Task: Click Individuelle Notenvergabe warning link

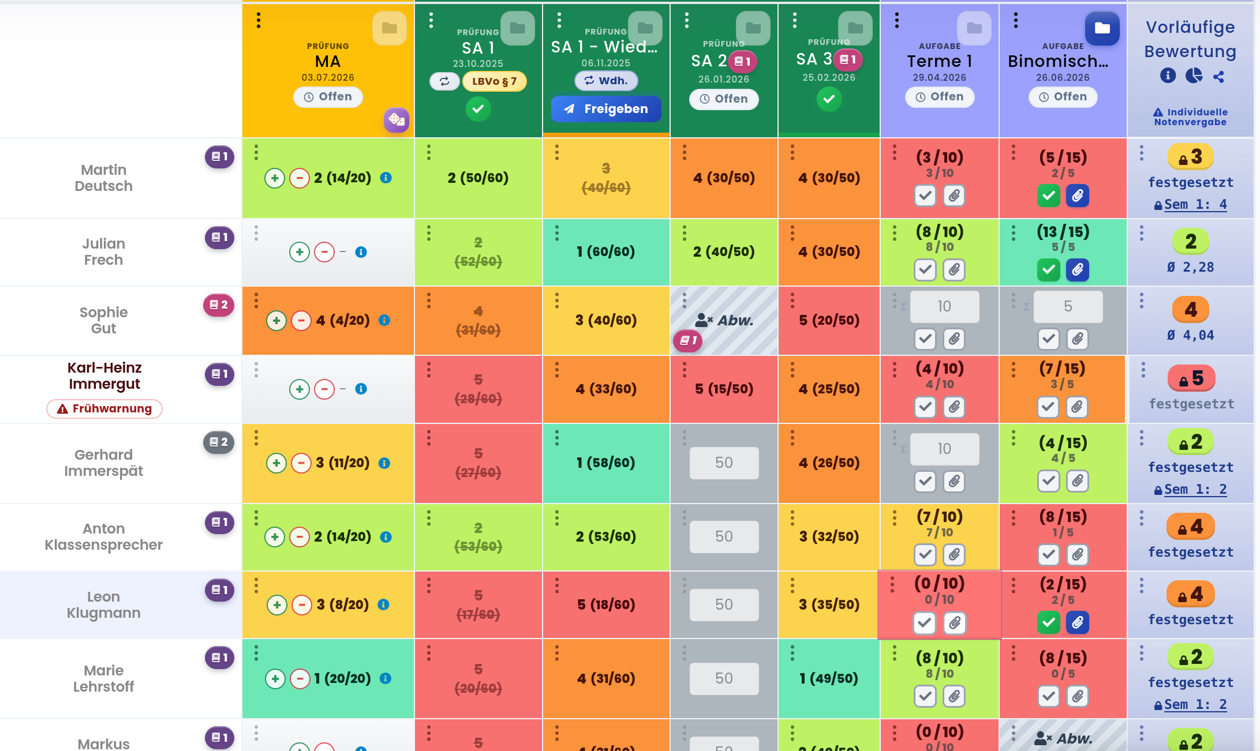Action: (1190, 117)
